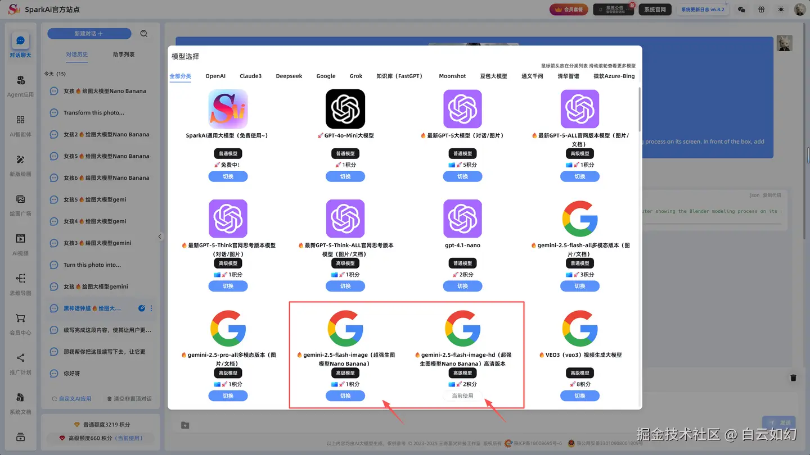Click the 新建对话 button
Viewport: 810px width, 455px height.
89,34
